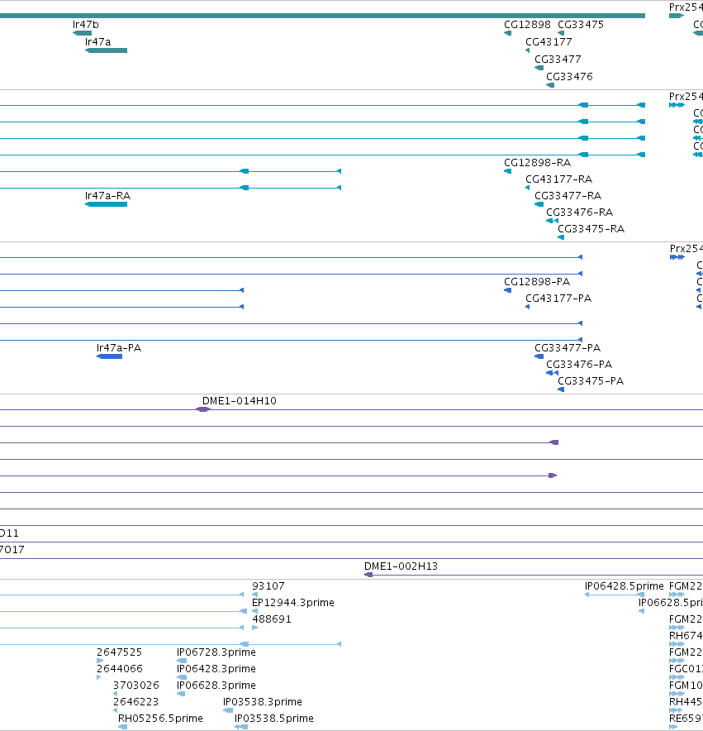Click the 'Ir47b' gene label
This screenshot has width=703, height=731.
point(86,25)
